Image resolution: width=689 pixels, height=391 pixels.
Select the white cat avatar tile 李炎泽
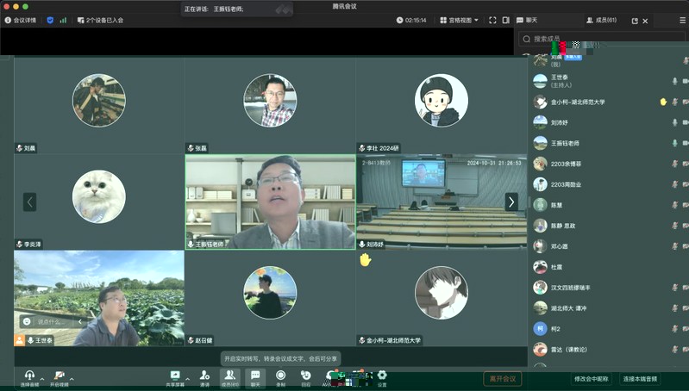pyautogui.click(x=99, y=196)
